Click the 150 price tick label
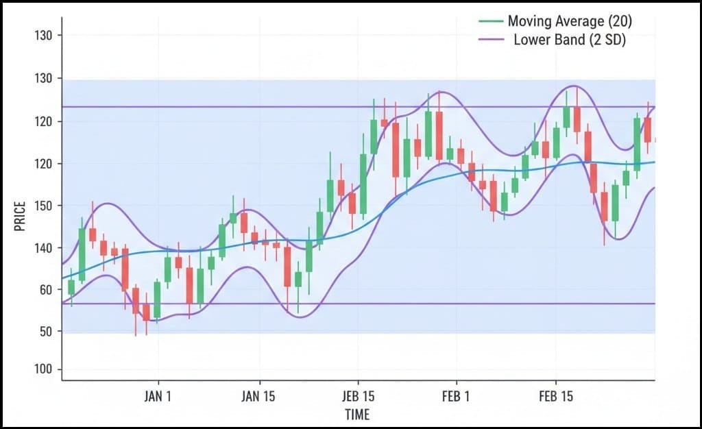 point(43,206)
